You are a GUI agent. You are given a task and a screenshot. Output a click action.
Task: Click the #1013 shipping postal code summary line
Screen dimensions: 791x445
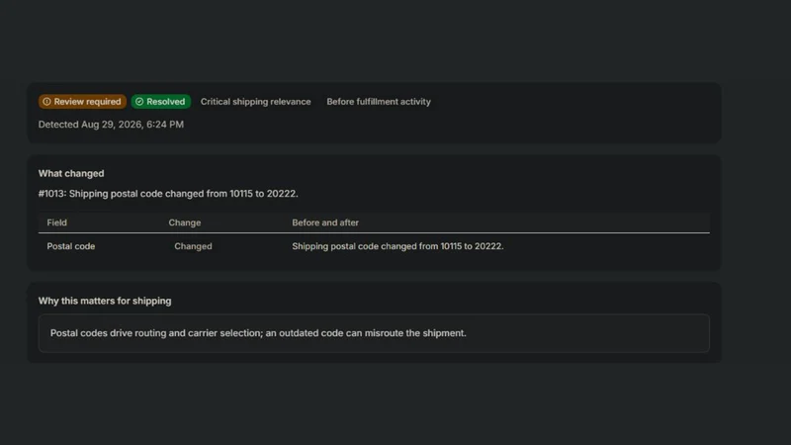coord(168,193)
